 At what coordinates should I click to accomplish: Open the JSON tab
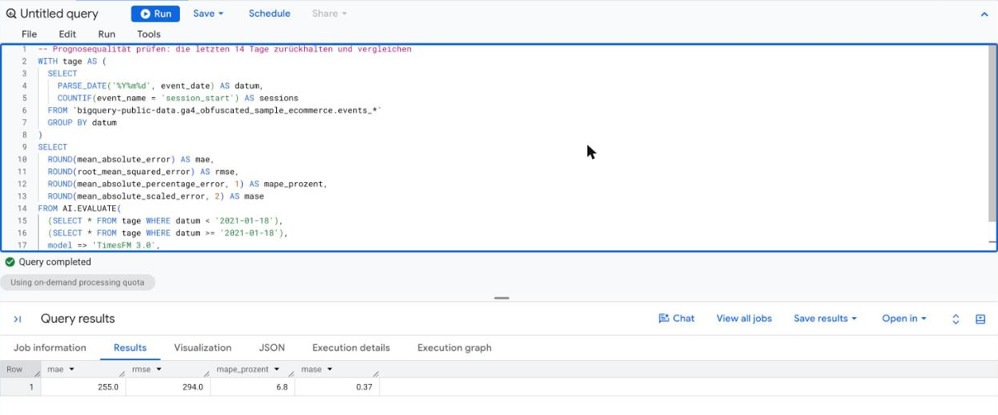pos(272,347)
